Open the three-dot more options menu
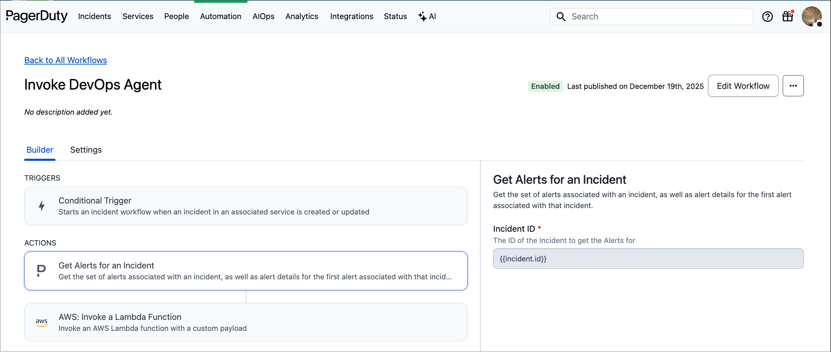Image resolution: width=831 pixels, height=352 pixels. (793, 86)
